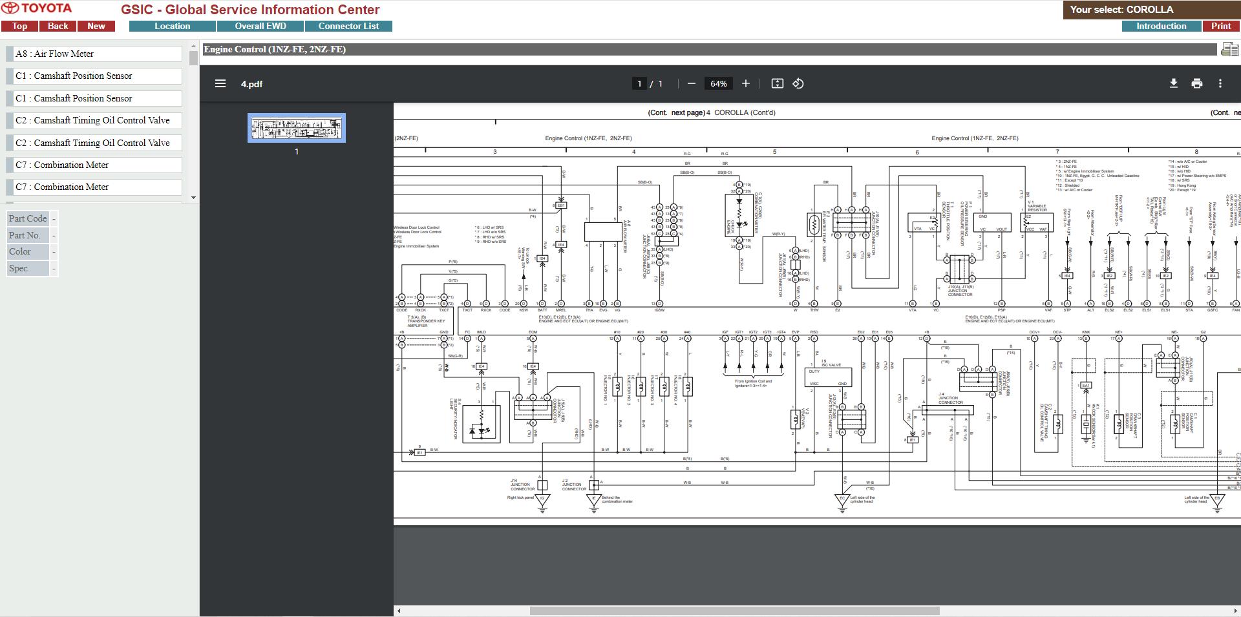The width and height of the screenshot is (1241, 617).
Task: Open the Introduction page
Action: [x=1161, y=26]
